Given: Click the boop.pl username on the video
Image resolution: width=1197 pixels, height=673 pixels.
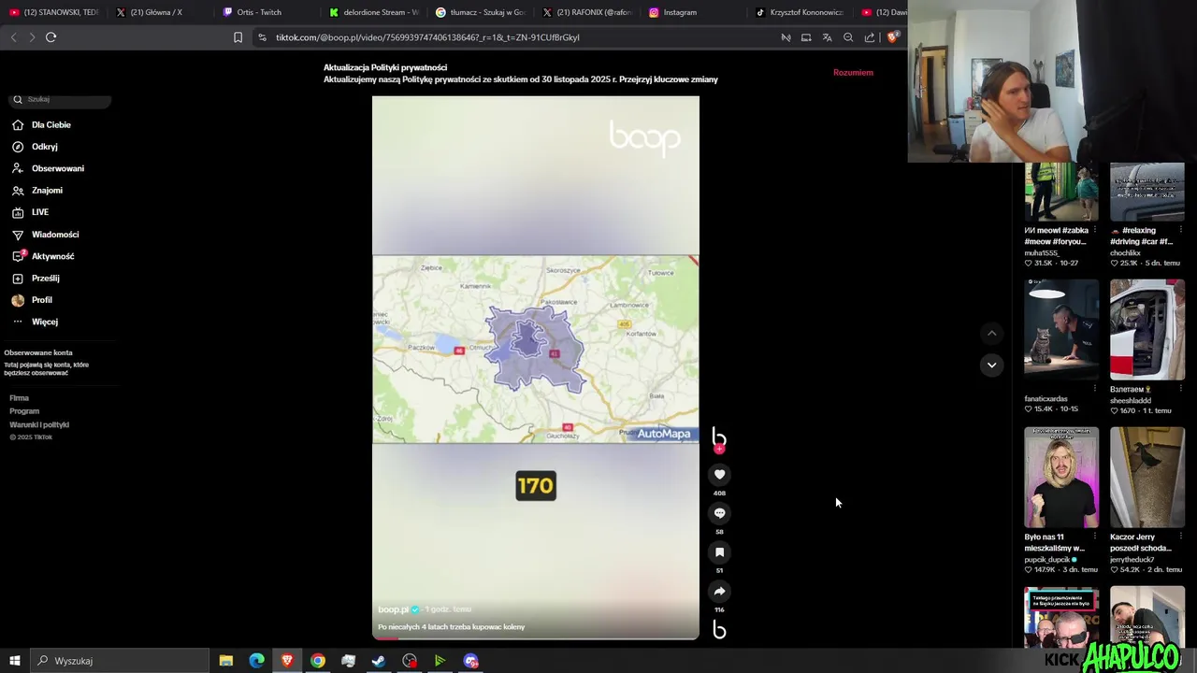Looking at the screenshot, I should click(393, 609).
